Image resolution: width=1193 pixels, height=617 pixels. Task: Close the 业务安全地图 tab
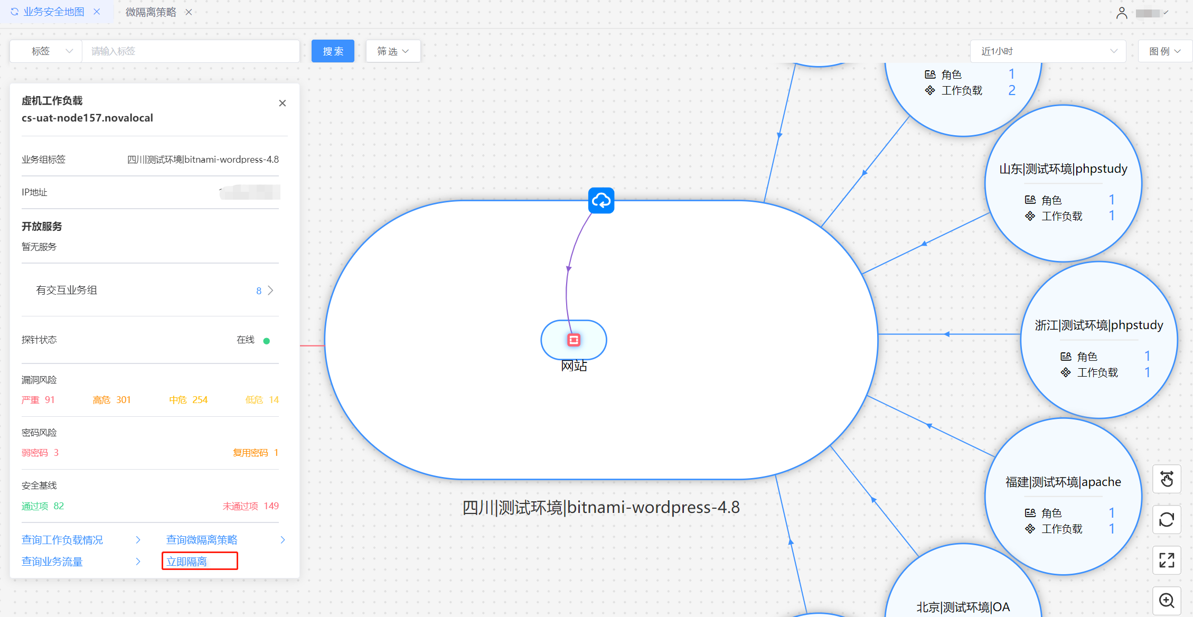pyautogui.click(x=97, y=12)
